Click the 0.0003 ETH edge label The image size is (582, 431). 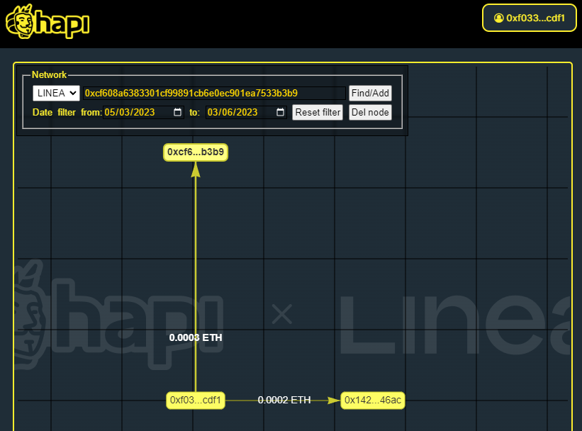click(196, 337)
